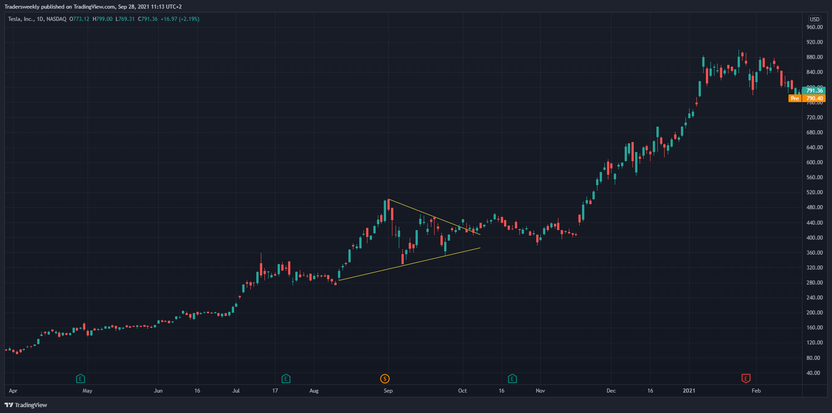Click the TradingView logo at the bottom left
This screenshot has height=413, width=832.
pyautogui.click(x=26, y=405)
